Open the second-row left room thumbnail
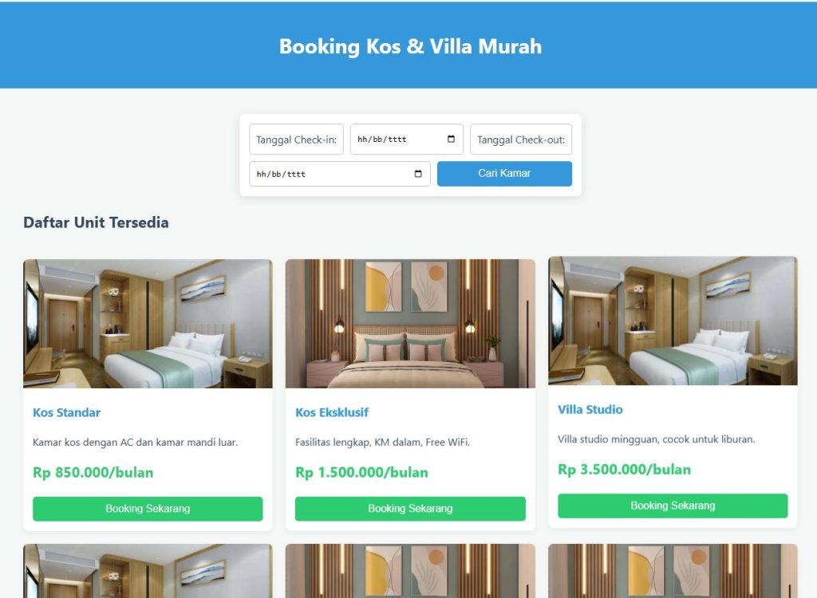The width and height of the screenshot is (817, 598). pyautogui.click(x=148, y=571)
